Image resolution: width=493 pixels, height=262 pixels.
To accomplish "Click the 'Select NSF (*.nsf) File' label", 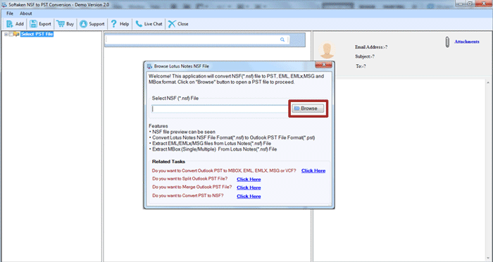I will [175, 98].
